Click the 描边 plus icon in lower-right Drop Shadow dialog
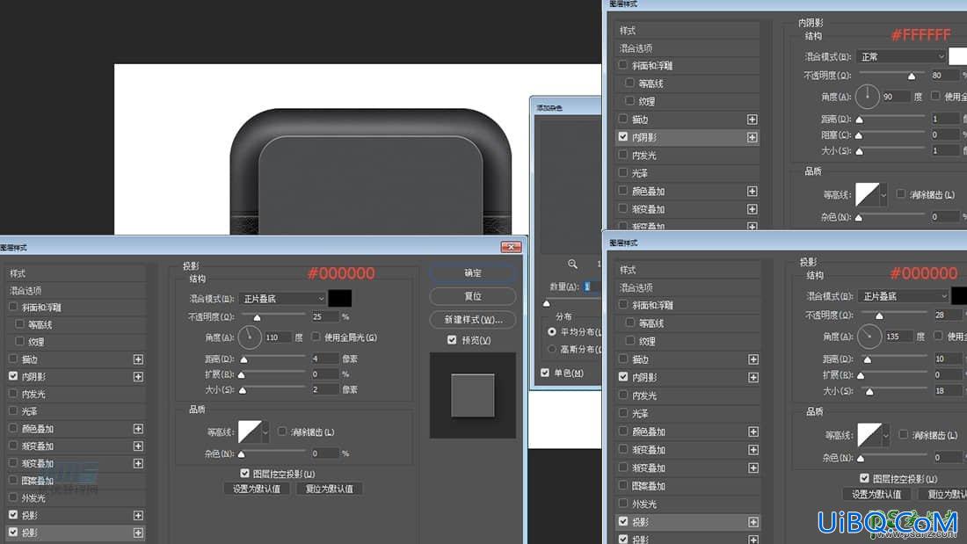This screenshot has height=544, width=967. click(x=753, y=359)
